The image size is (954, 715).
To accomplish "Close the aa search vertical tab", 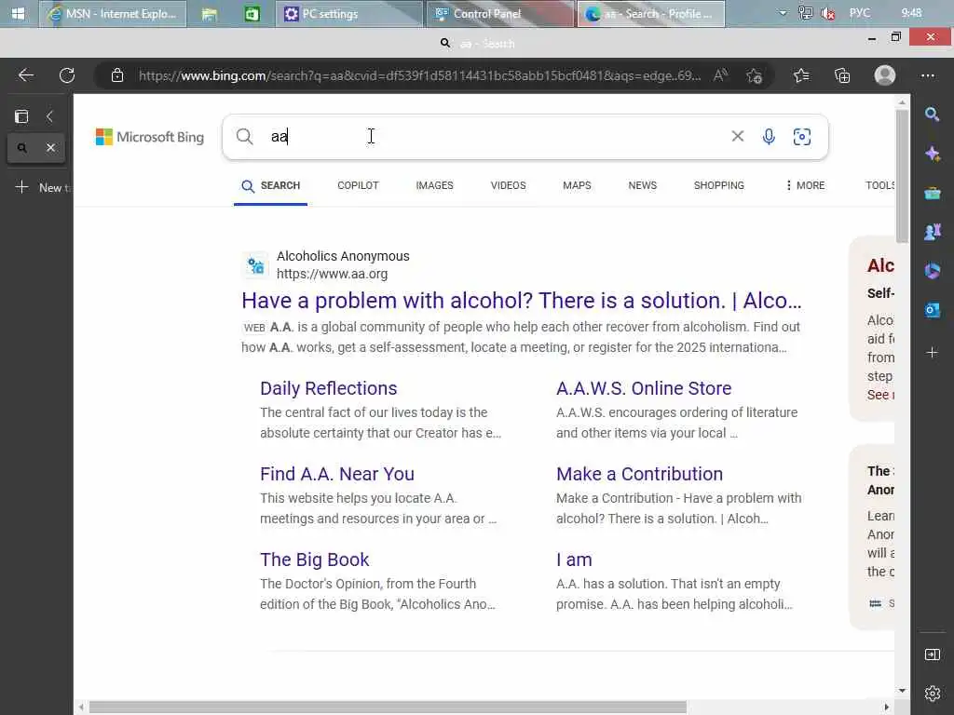I will (51, 148).
